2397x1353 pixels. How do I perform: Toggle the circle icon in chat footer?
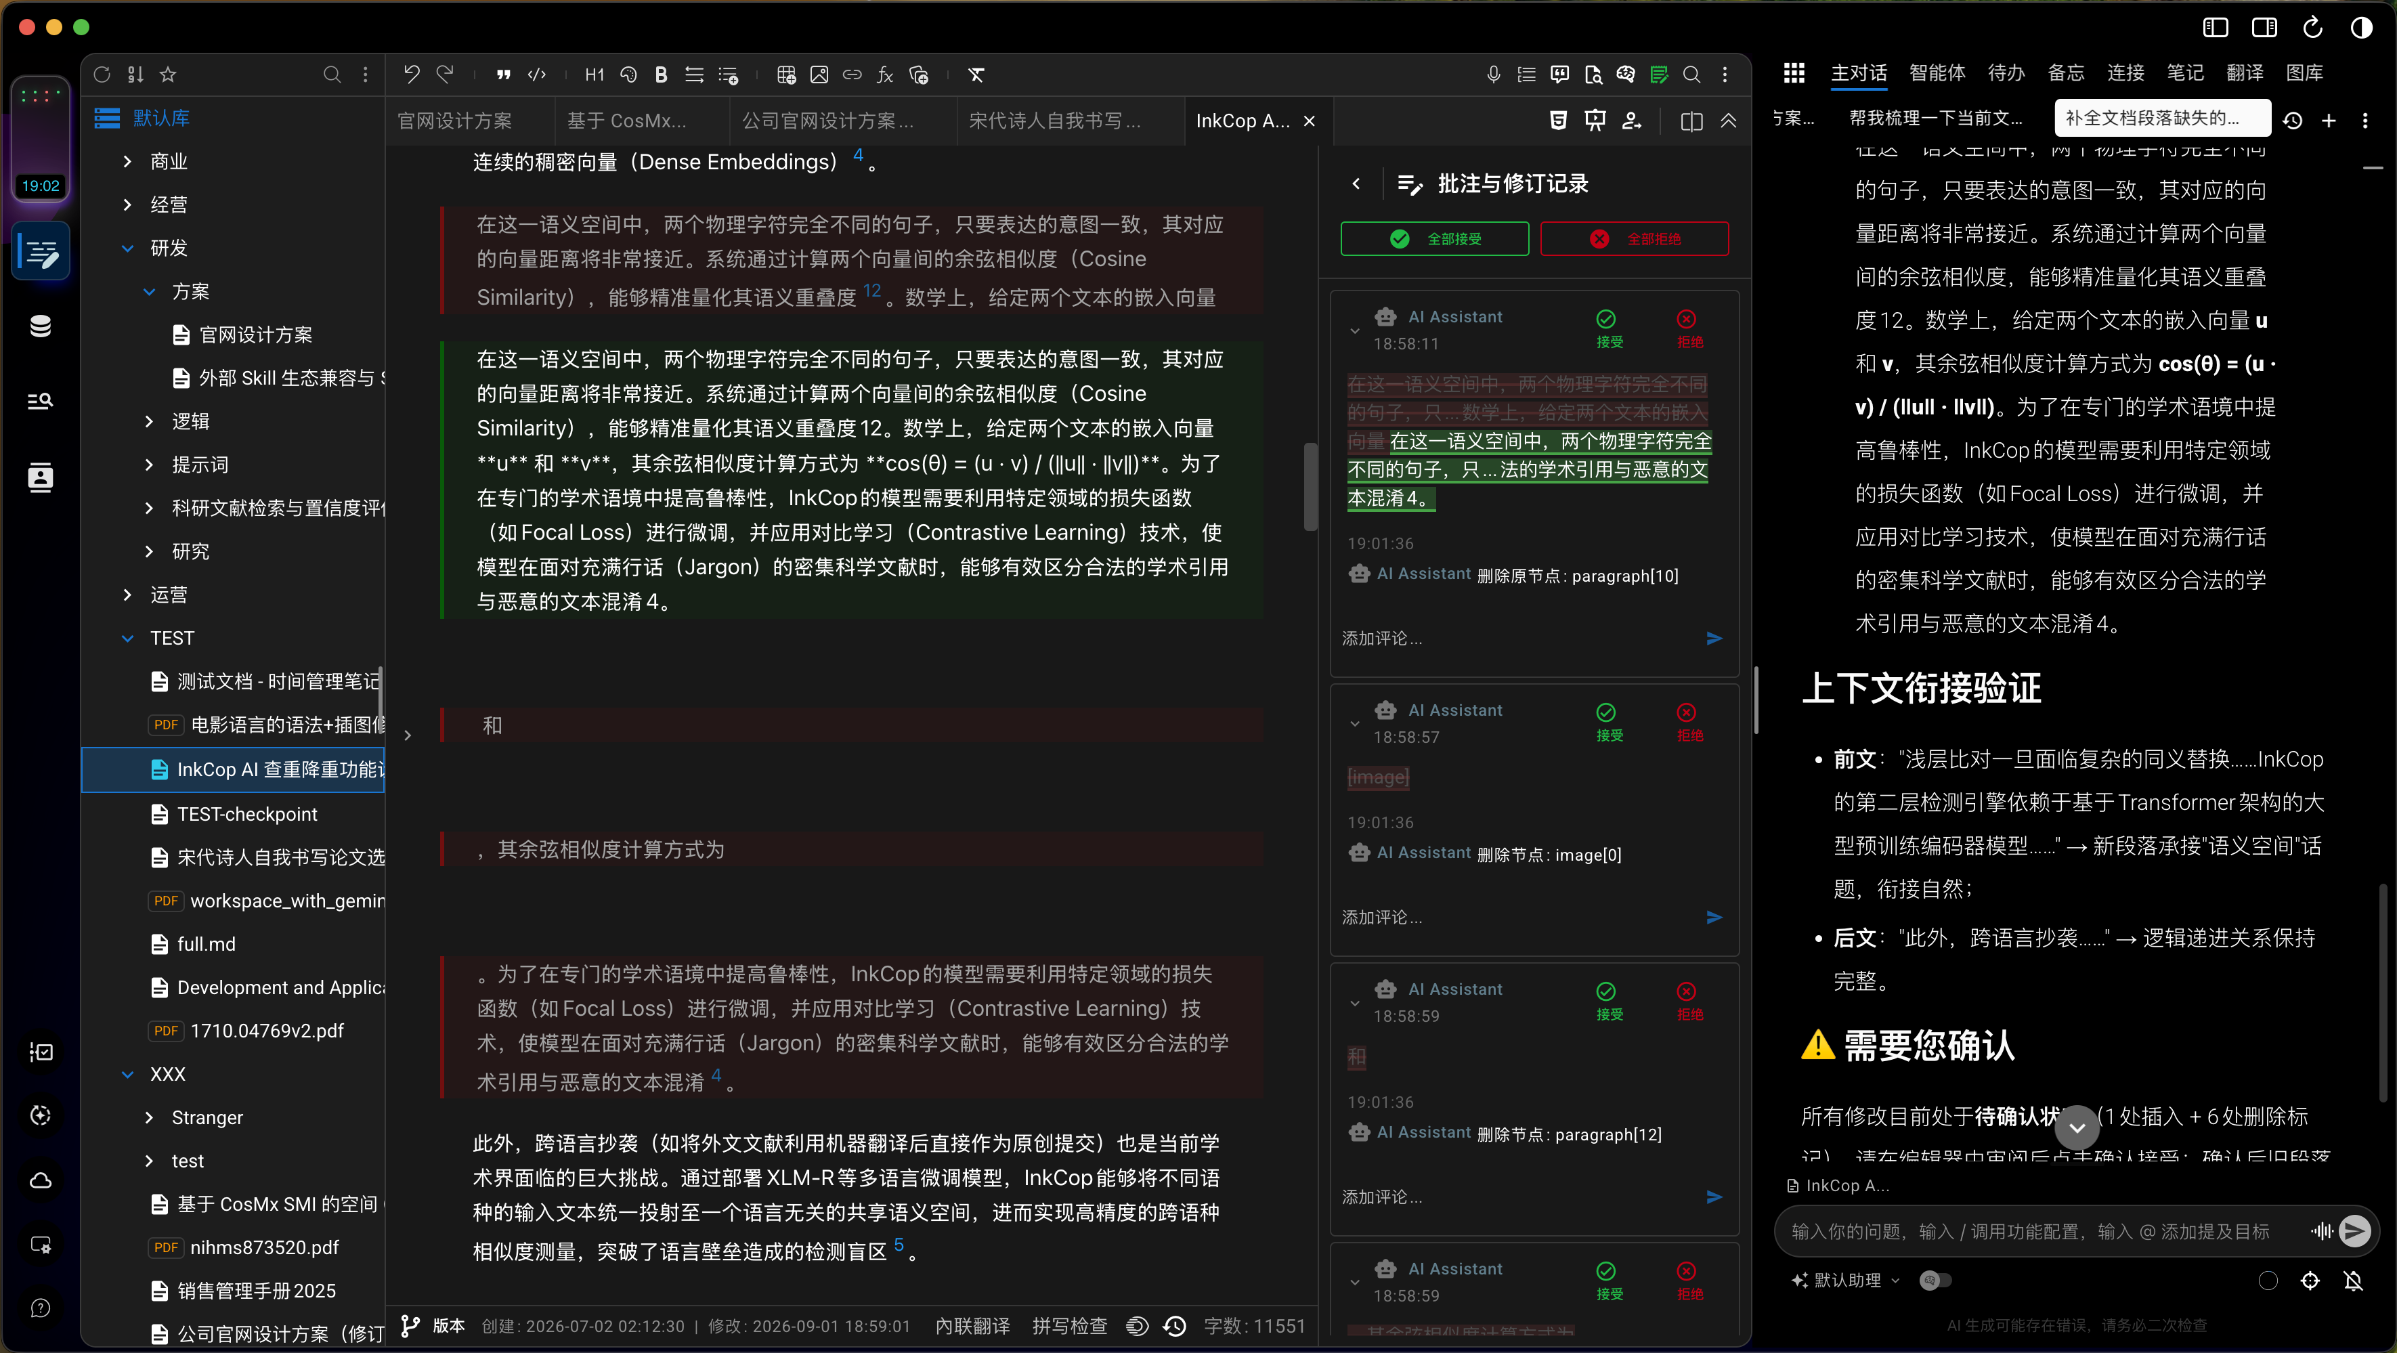coord(2268,1281)
